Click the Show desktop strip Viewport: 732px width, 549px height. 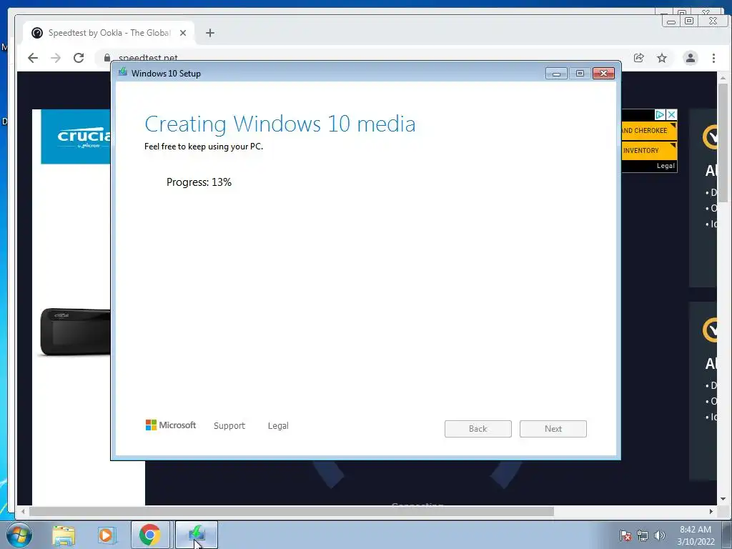pyautogui.click(x=727, y=535)
